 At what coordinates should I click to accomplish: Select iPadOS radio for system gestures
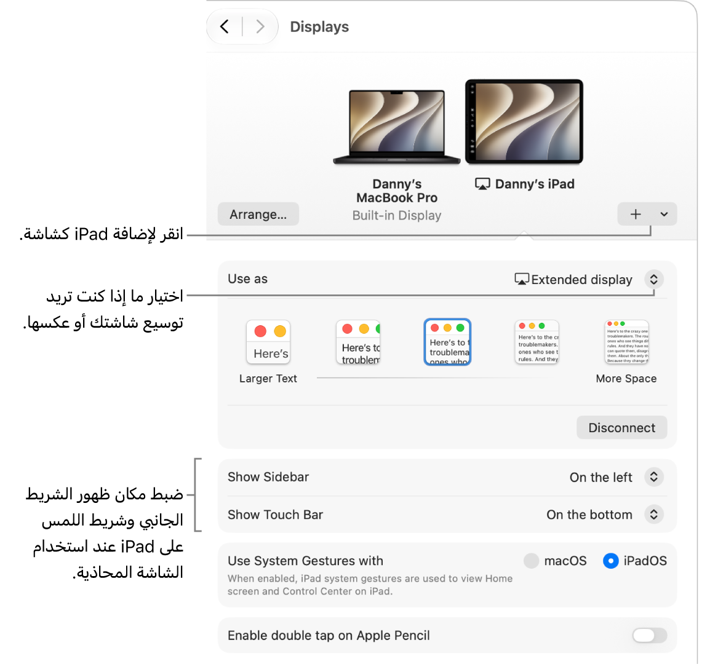(x=611, y=561)
